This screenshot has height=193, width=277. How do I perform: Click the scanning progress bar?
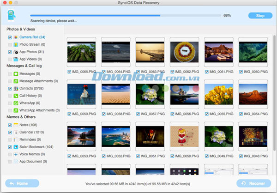(126, 16)
